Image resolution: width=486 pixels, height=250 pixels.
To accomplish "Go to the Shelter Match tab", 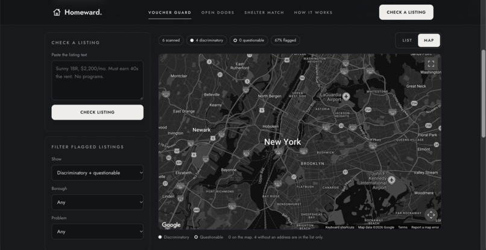I will 264,13.
